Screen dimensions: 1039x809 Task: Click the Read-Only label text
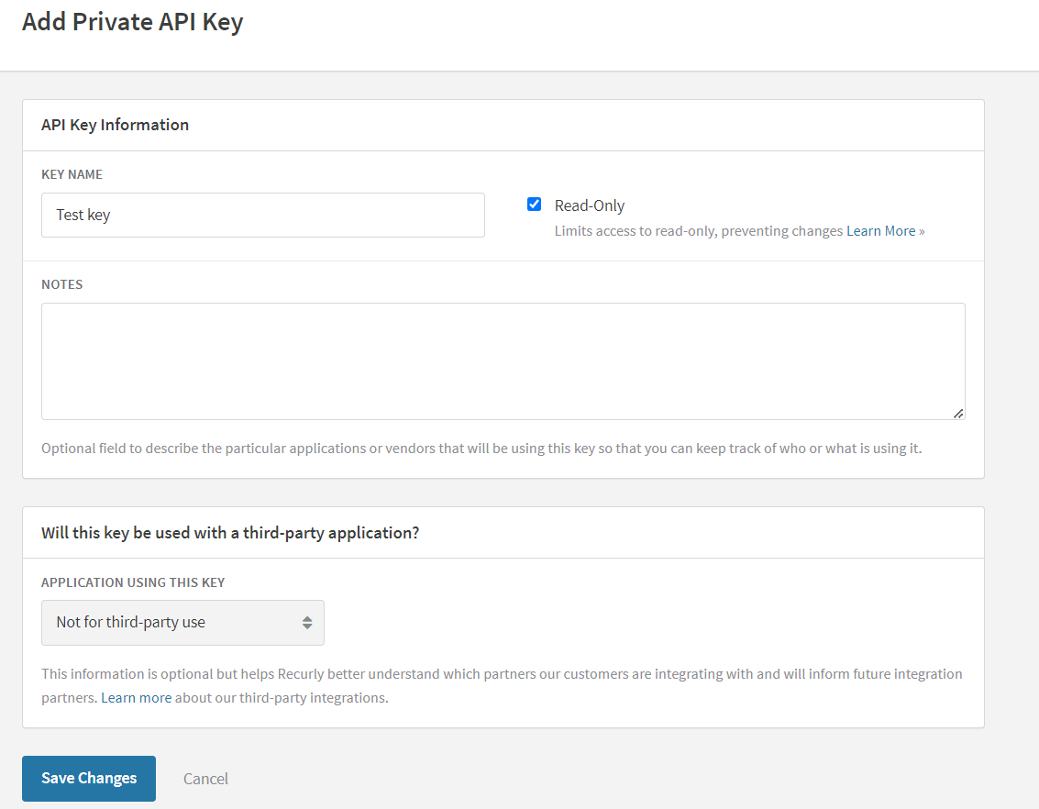point(589,205)
